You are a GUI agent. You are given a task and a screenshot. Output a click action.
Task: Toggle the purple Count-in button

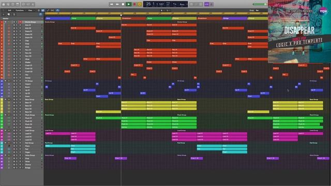[206, 4]
